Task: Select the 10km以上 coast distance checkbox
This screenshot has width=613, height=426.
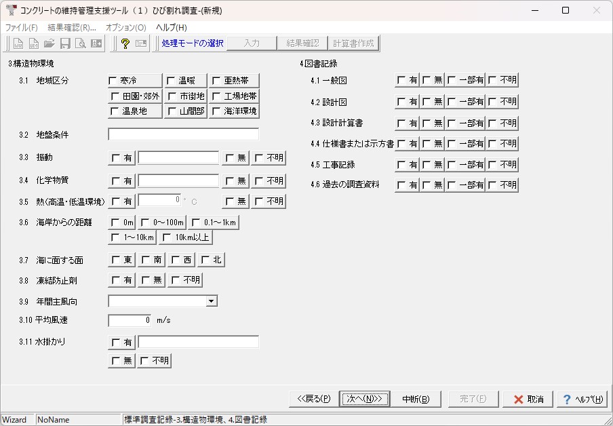Action: 167,237
